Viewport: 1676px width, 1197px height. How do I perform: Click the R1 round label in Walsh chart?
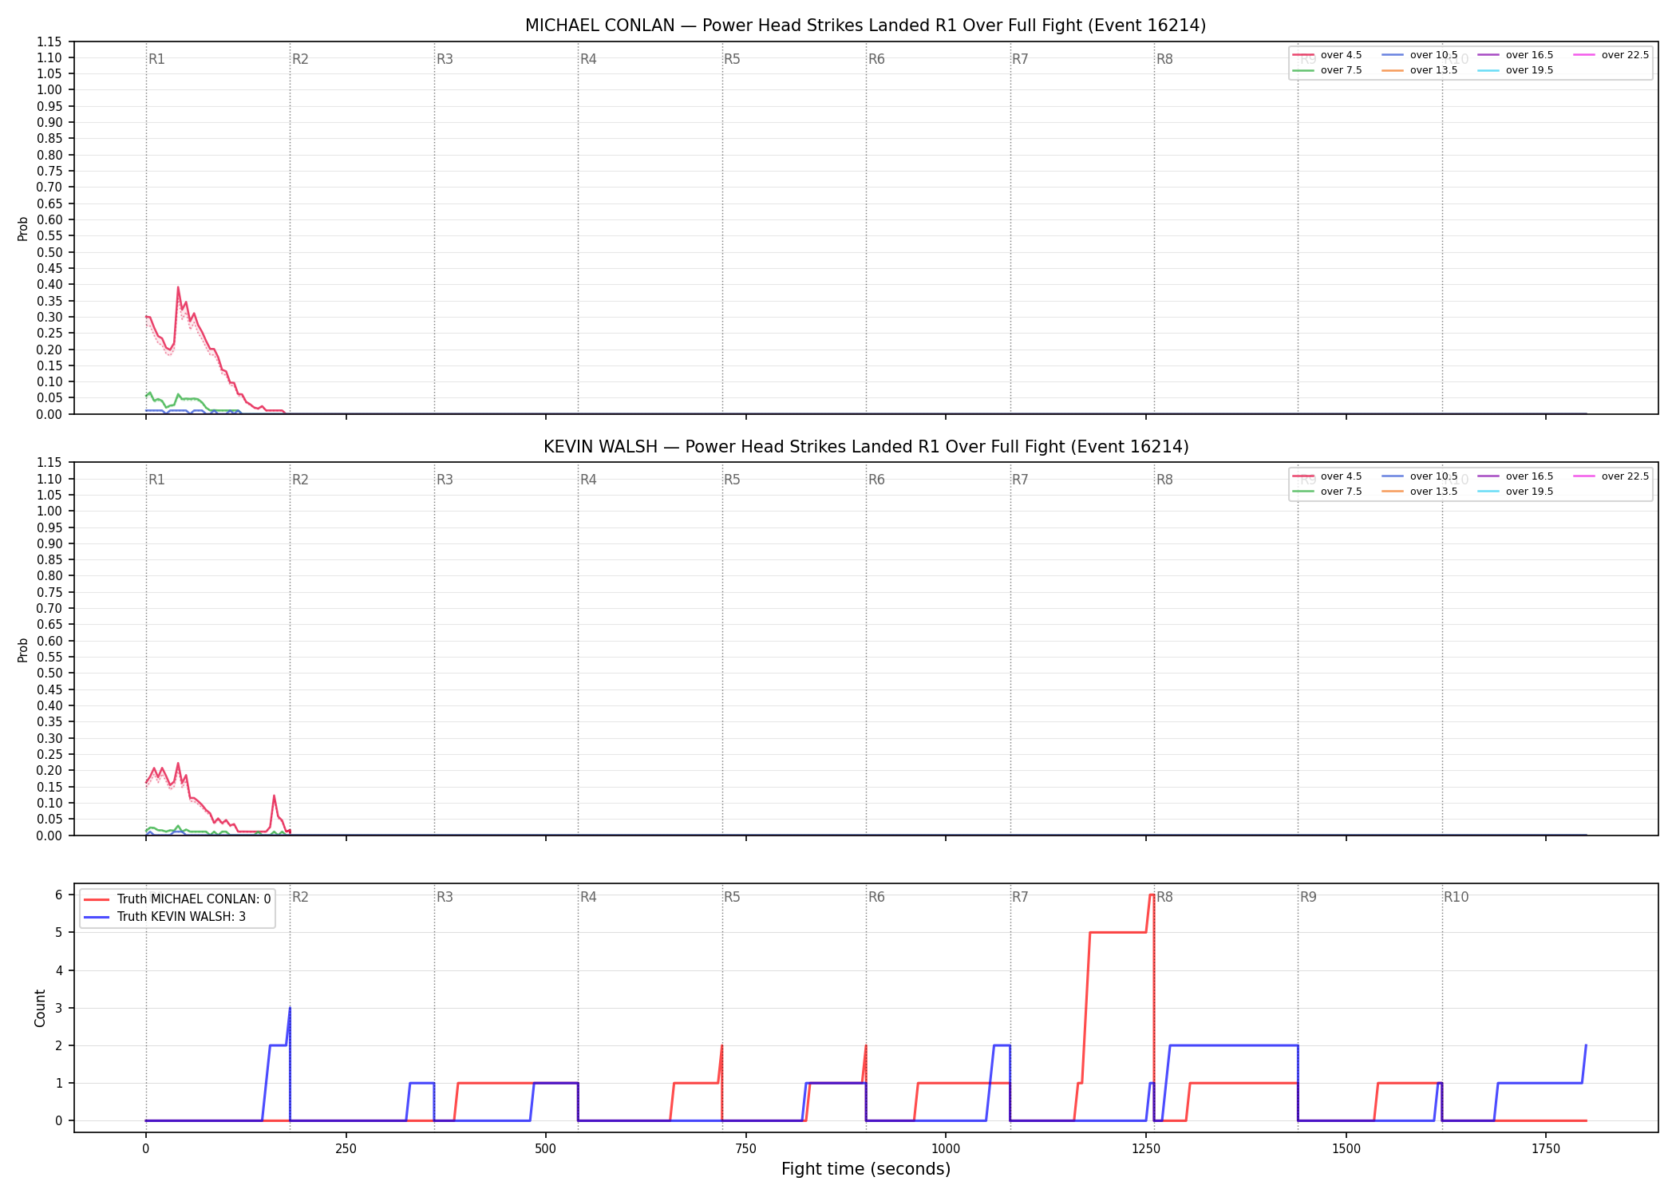[156, 480]
